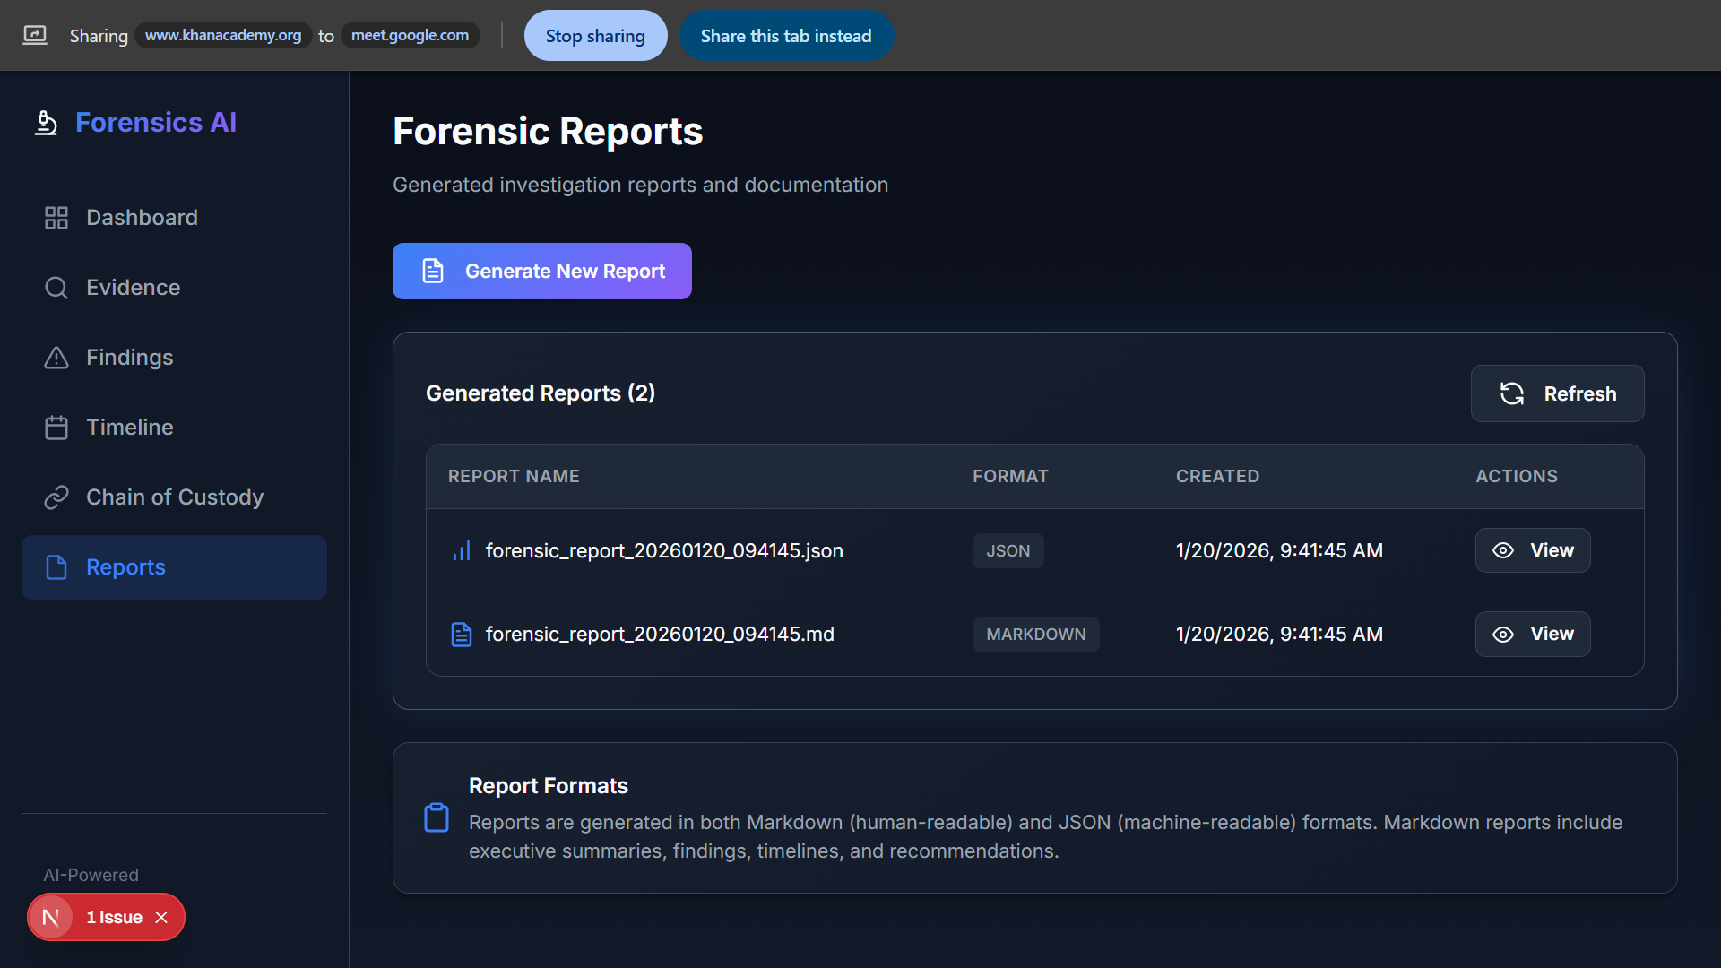Dismiss the 1 Issue notification with the X
Viewport: 1721px width, 968px height.
(x=162, y=917)
